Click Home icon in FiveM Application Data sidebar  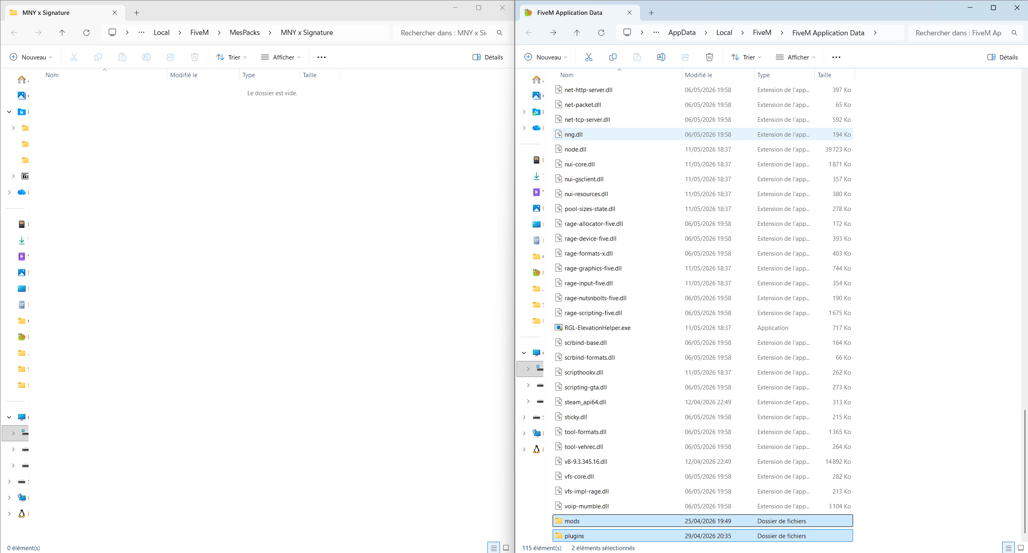coord(537,80)
